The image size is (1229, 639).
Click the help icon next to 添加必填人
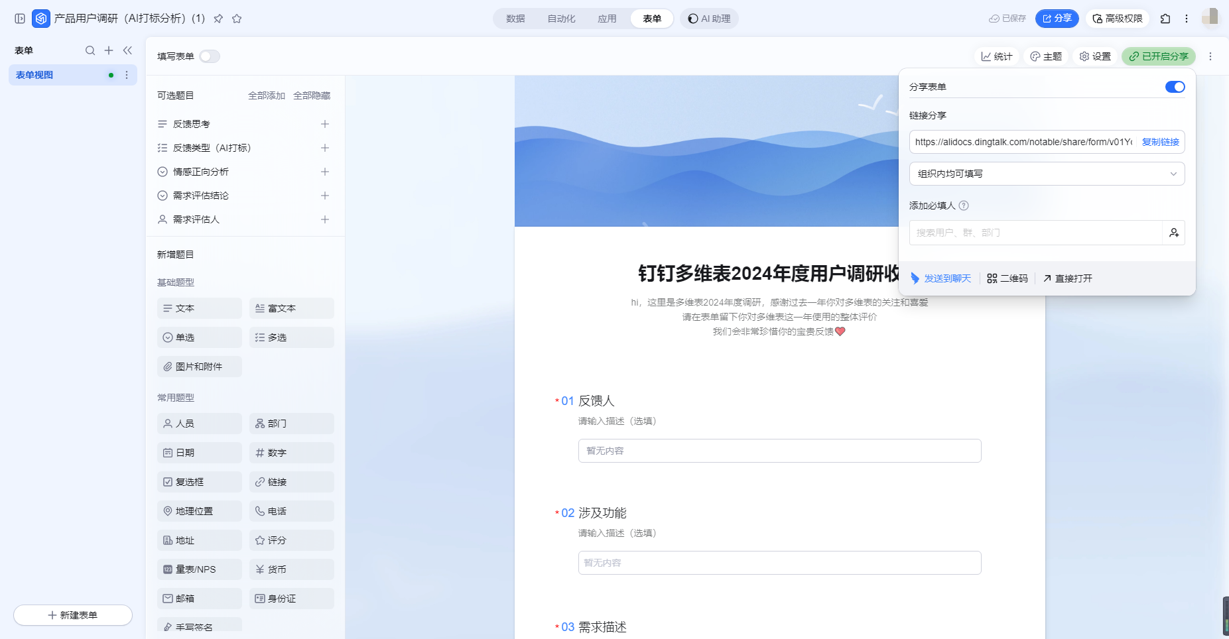tap(964, 205)
